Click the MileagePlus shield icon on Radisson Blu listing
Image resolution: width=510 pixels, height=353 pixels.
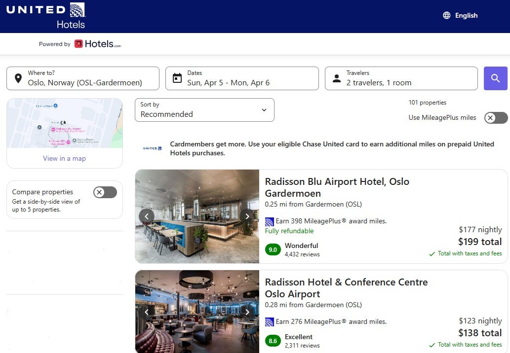(x=269, y=221)
